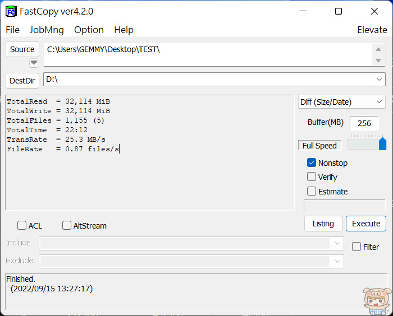Image resolution: width=393 pixels, height=316 pixels.
Task: Click the FastCopy app icon in title bar
Action: tap(11, 12)
